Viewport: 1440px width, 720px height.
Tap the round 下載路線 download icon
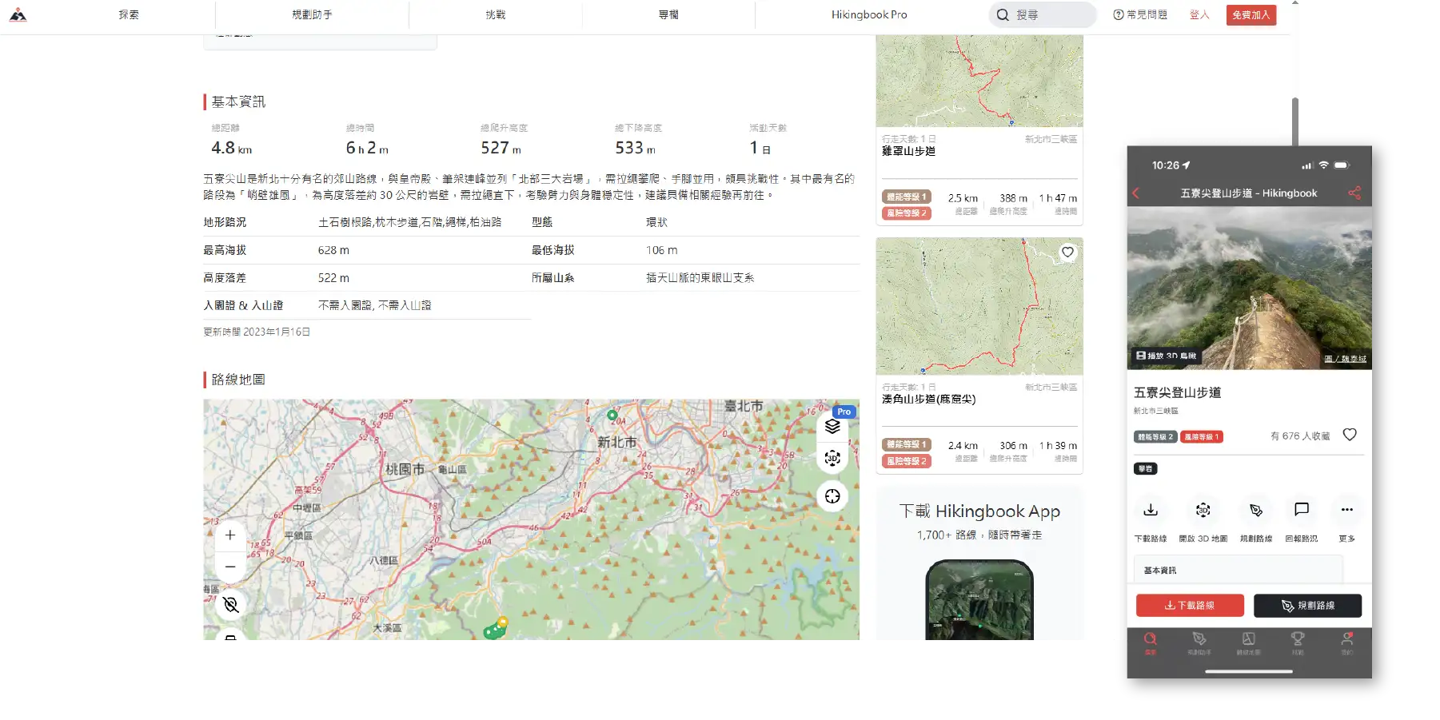[1151, 510]
